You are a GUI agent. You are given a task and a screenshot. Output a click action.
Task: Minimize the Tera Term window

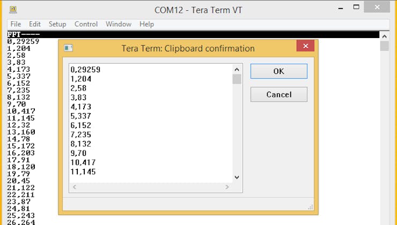pos(340,8)
